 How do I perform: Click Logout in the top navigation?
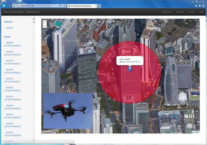(191, 12)
